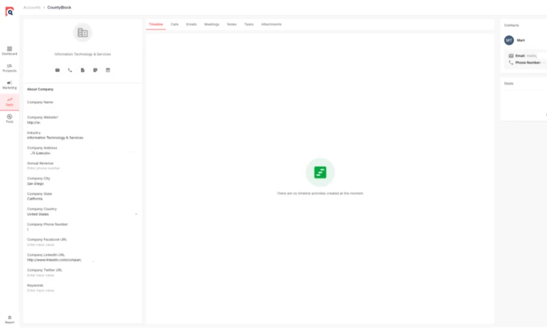547x328 pixels.
Task: Click the email envelope action icon
Action: [x=57, y=70]
